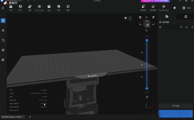The height and width of the screenshot is (120, 194).
Task: Jump to the ¾ mark on layer slider
Action: [x=142, y=52]
